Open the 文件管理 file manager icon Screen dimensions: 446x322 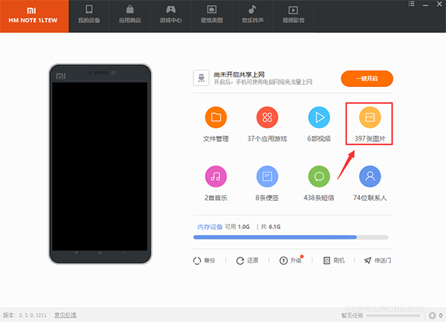coord(216,117)
